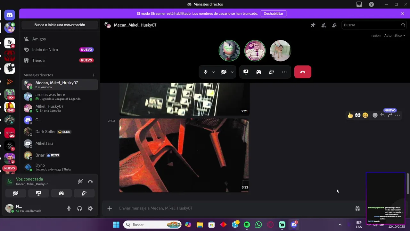Open the Discord home direct messages icon

[x=10, y=15]
